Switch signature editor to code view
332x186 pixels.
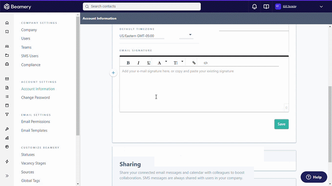click(x=205, y=63)
